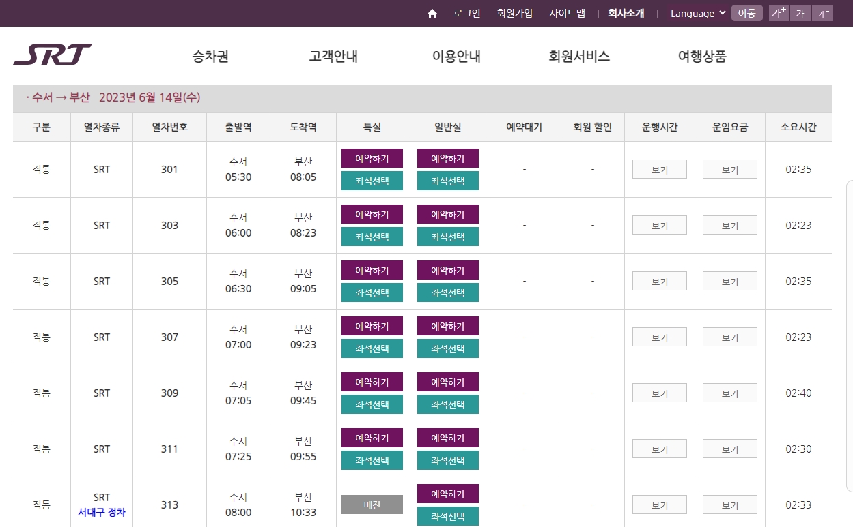Image resolution: width=853 pixels, height=527 pixels.
Task: Open the 고객안내 menu
Action: (x=333, y=57)
